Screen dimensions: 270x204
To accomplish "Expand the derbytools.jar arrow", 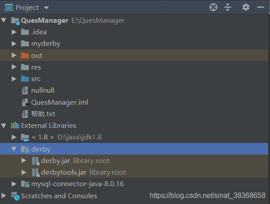I will (24, 172).
